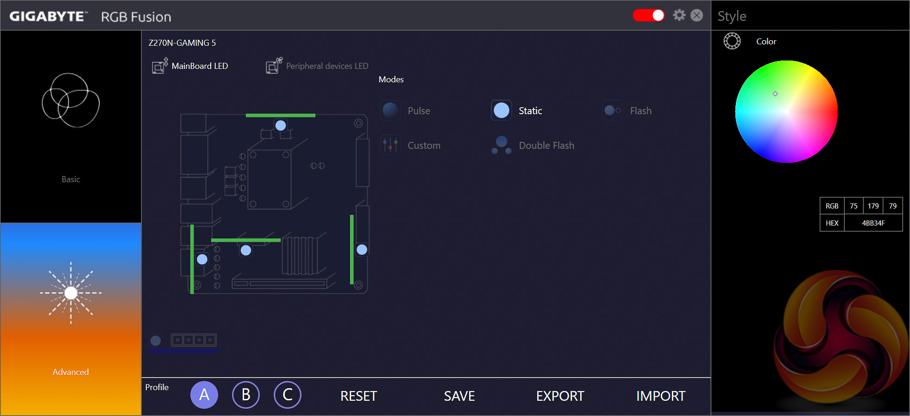Click SAVE to store the profile
910x416 pixels.
tap(459, 396)
